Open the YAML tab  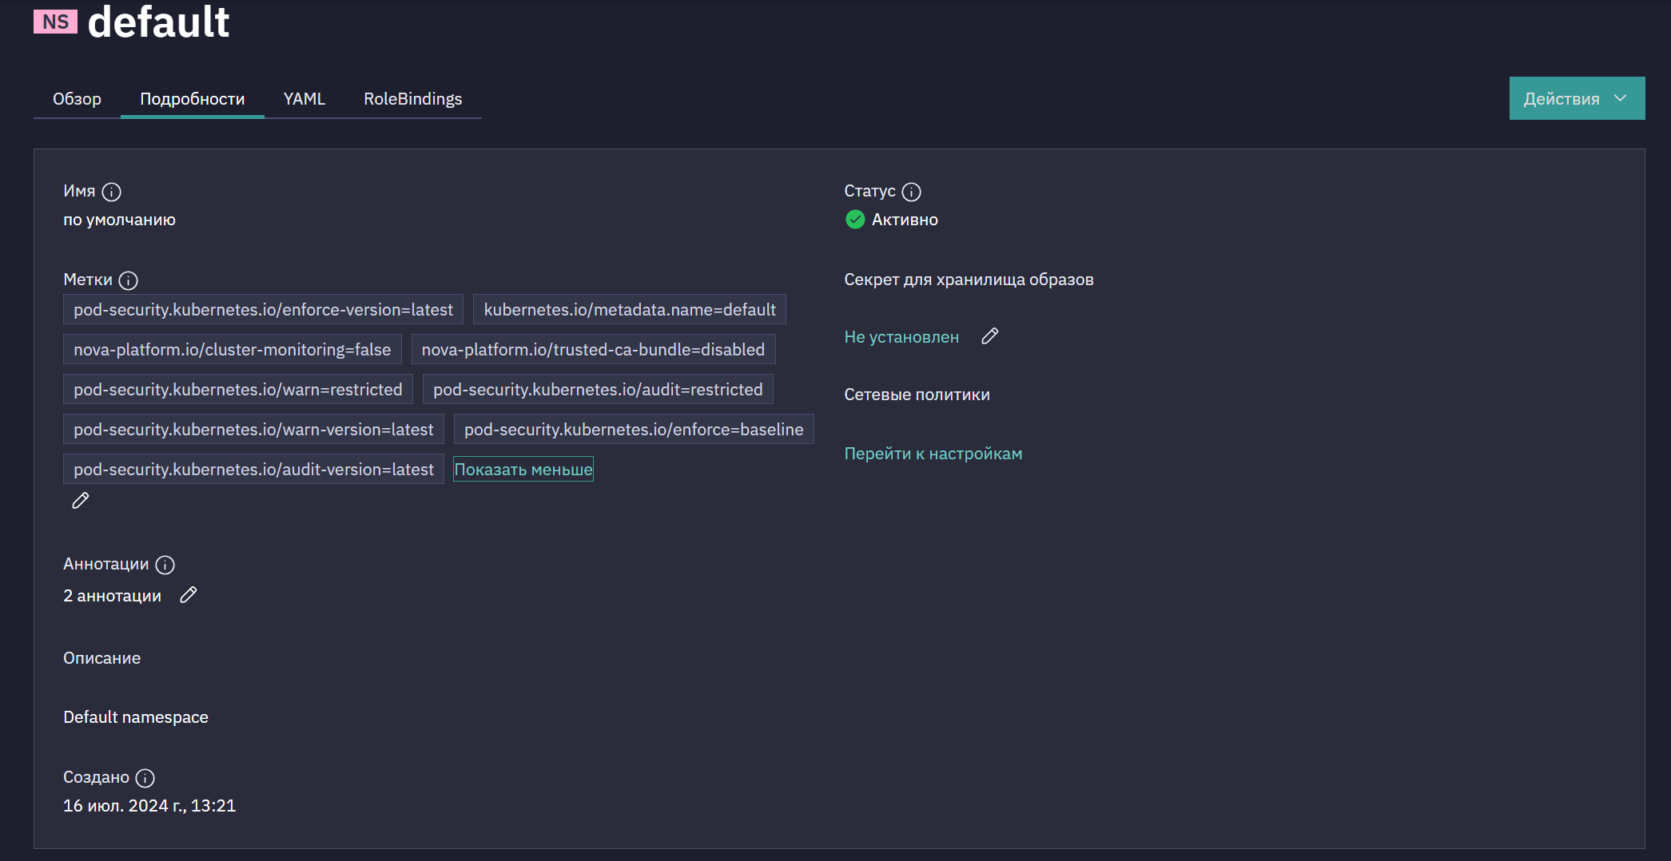click(304, 99)
